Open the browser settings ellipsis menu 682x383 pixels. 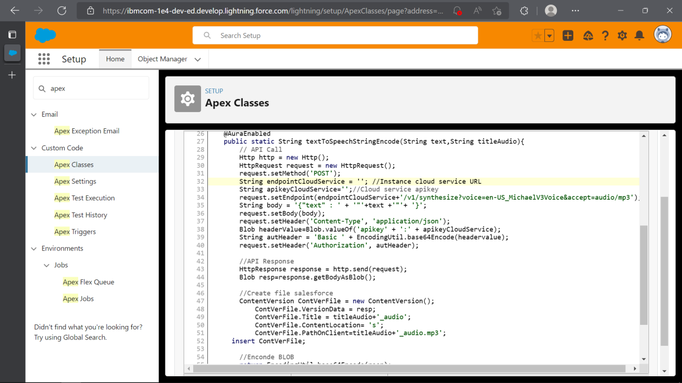[x=575, y=10]
